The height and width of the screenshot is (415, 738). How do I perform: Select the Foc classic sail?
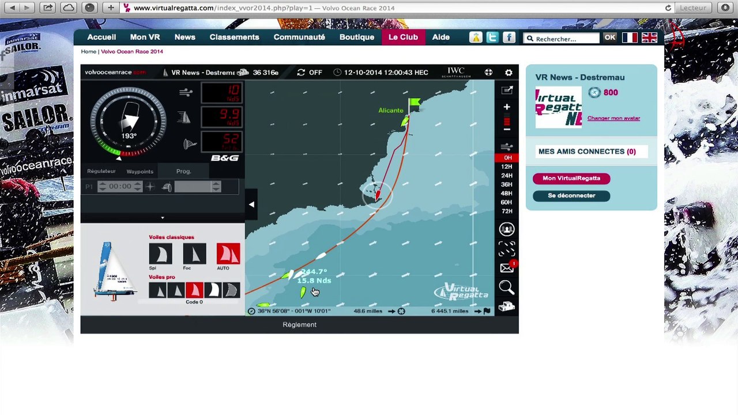tap(194, 254)
